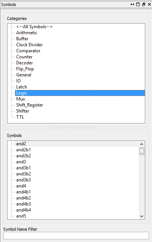The image size is (152, 242).
Task: Choose the Arithmetic category
Action: (x=27, y=33)
